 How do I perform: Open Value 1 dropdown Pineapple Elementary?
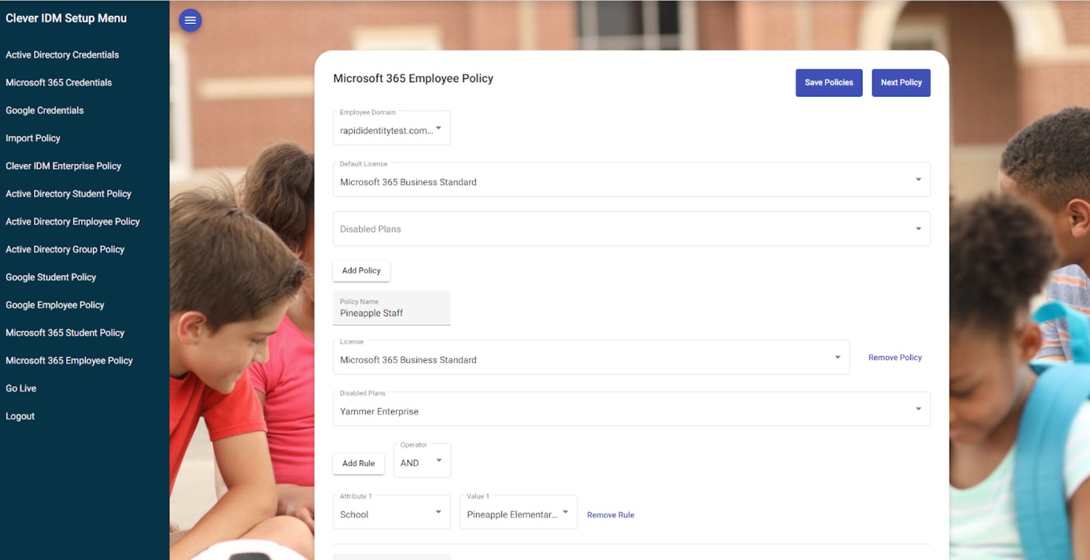click(x=518, y=512)
